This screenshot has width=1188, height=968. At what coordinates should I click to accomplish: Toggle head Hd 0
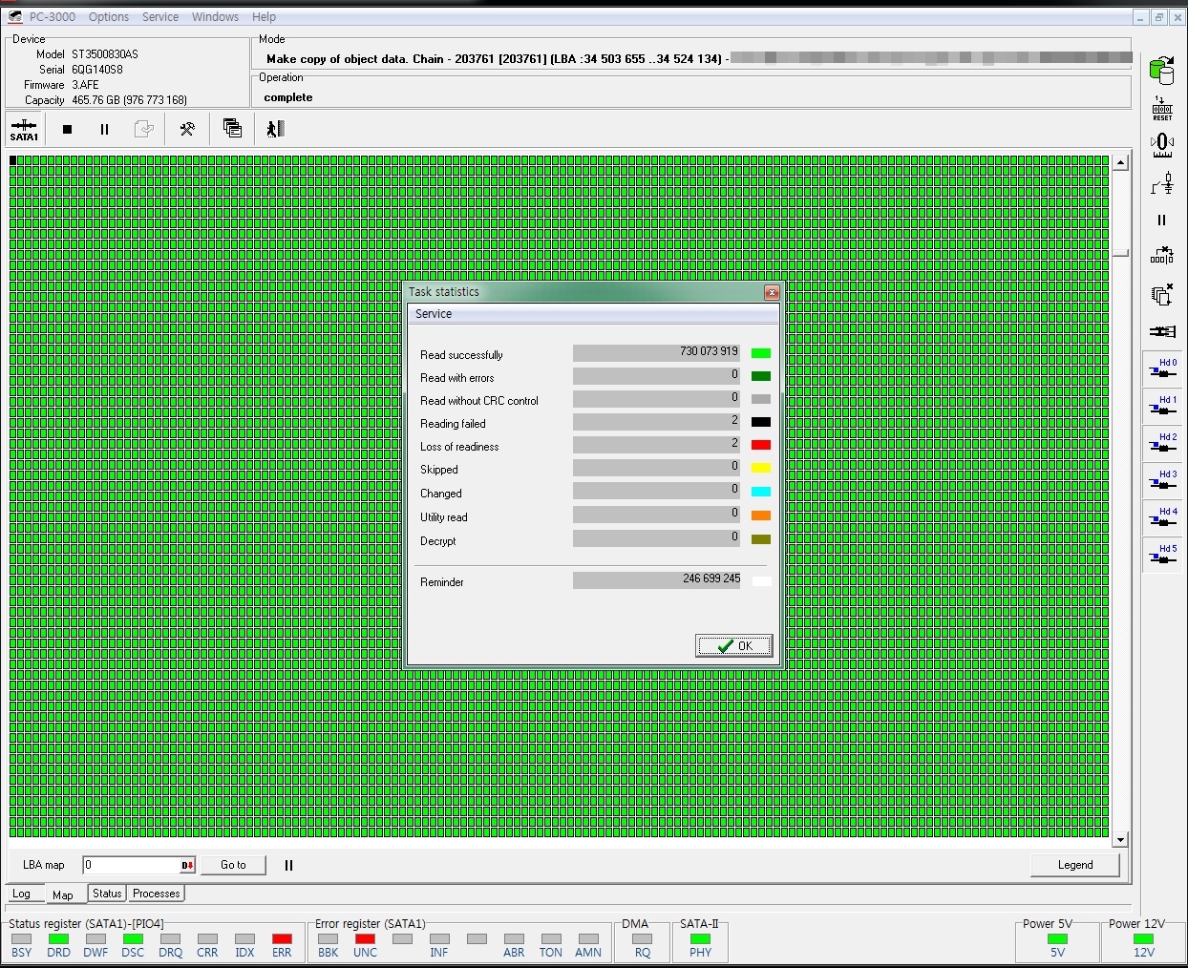(x=1162, y=369)
